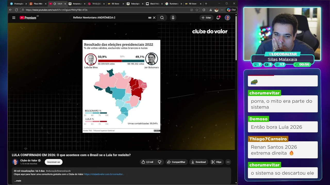The height and width of the screenshot is (185, 330).
Task: Click the @LOCOBALTAR streamer label
Action: [282, 54]
